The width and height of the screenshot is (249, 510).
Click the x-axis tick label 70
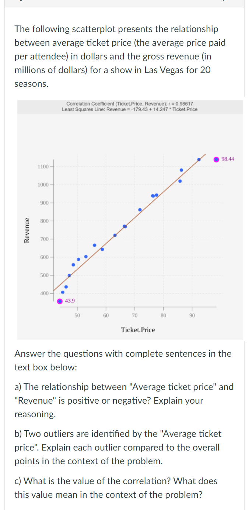tap(135, 316)
